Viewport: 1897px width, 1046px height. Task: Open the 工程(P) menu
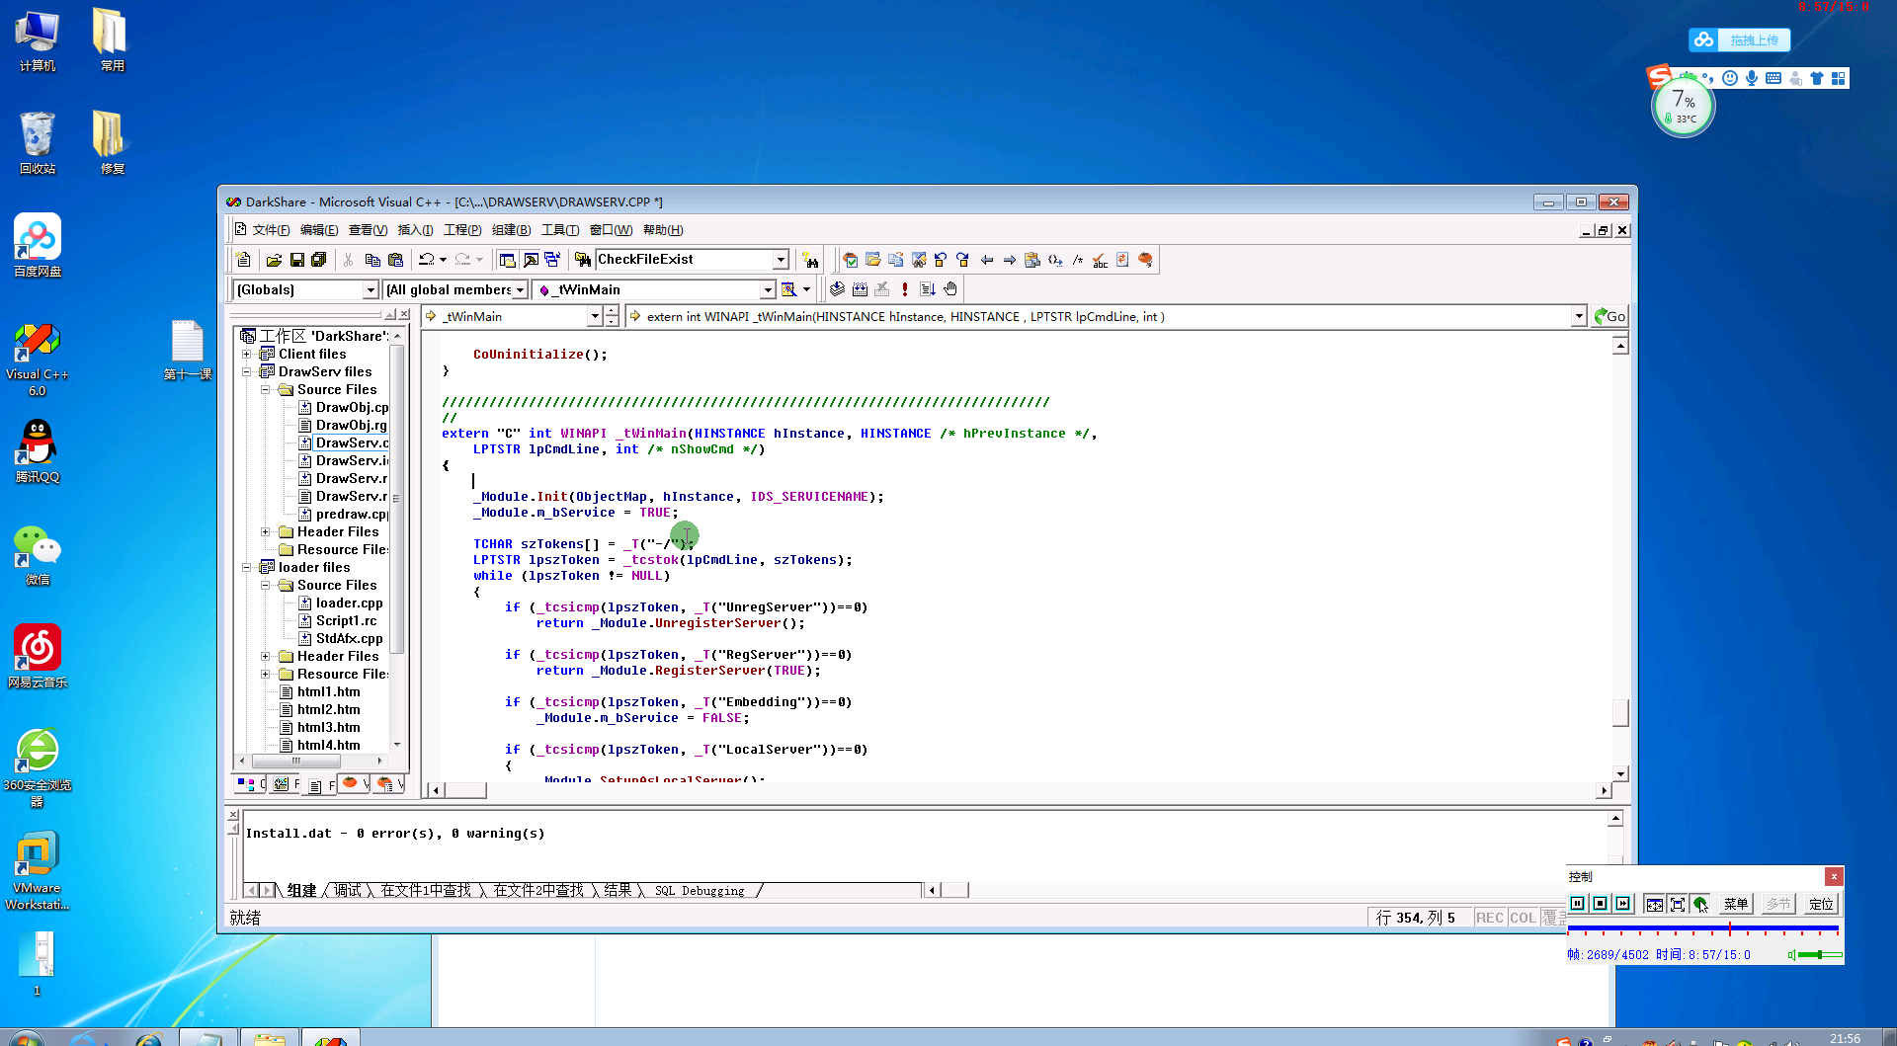pyautogui.click(x=462, y=230)
